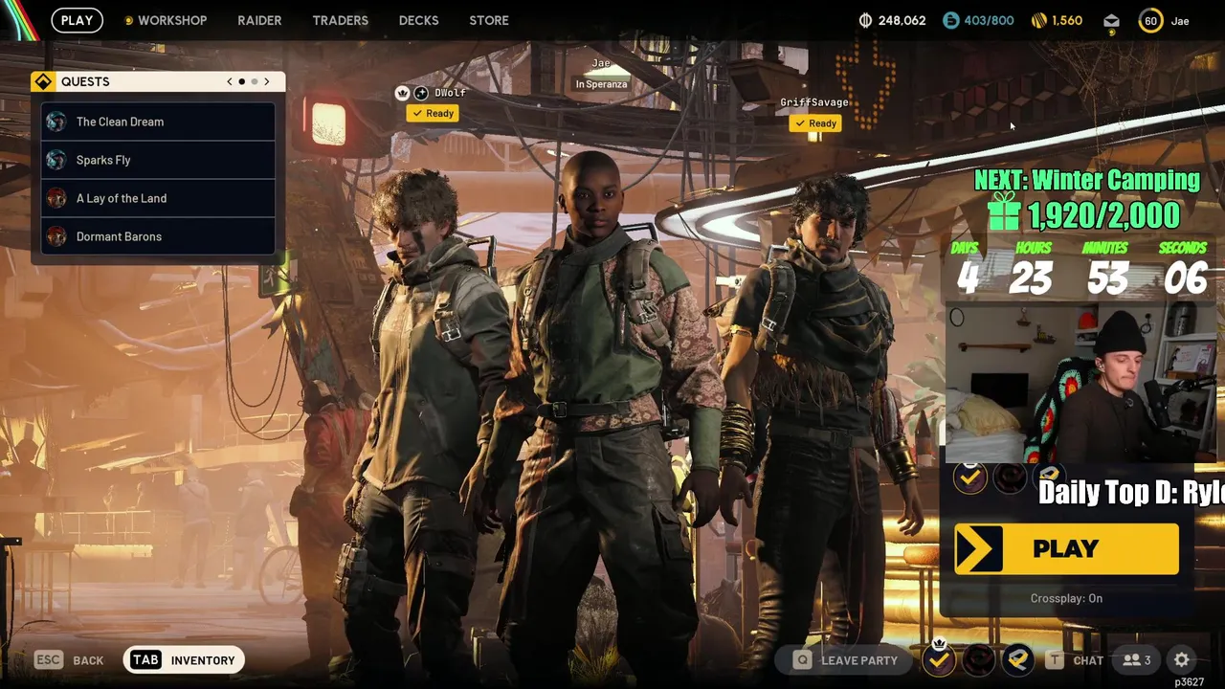Click the trader portrait next to A Lay of the Land
Viewport: 1225px width, 689px height.
pos(56,198)
